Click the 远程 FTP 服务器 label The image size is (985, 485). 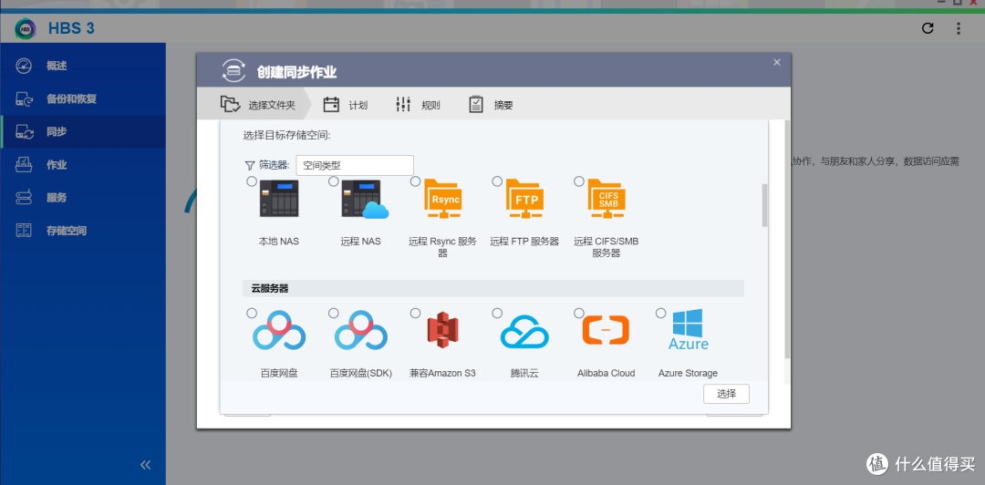[524, 242]
